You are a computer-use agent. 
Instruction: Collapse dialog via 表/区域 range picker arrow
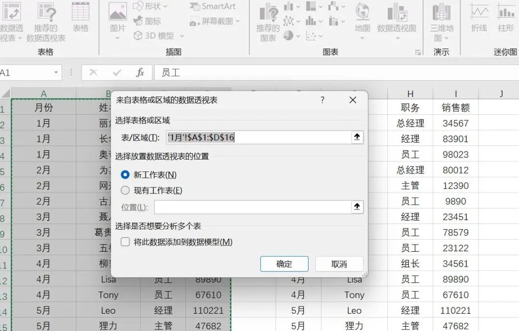(357, 137)
